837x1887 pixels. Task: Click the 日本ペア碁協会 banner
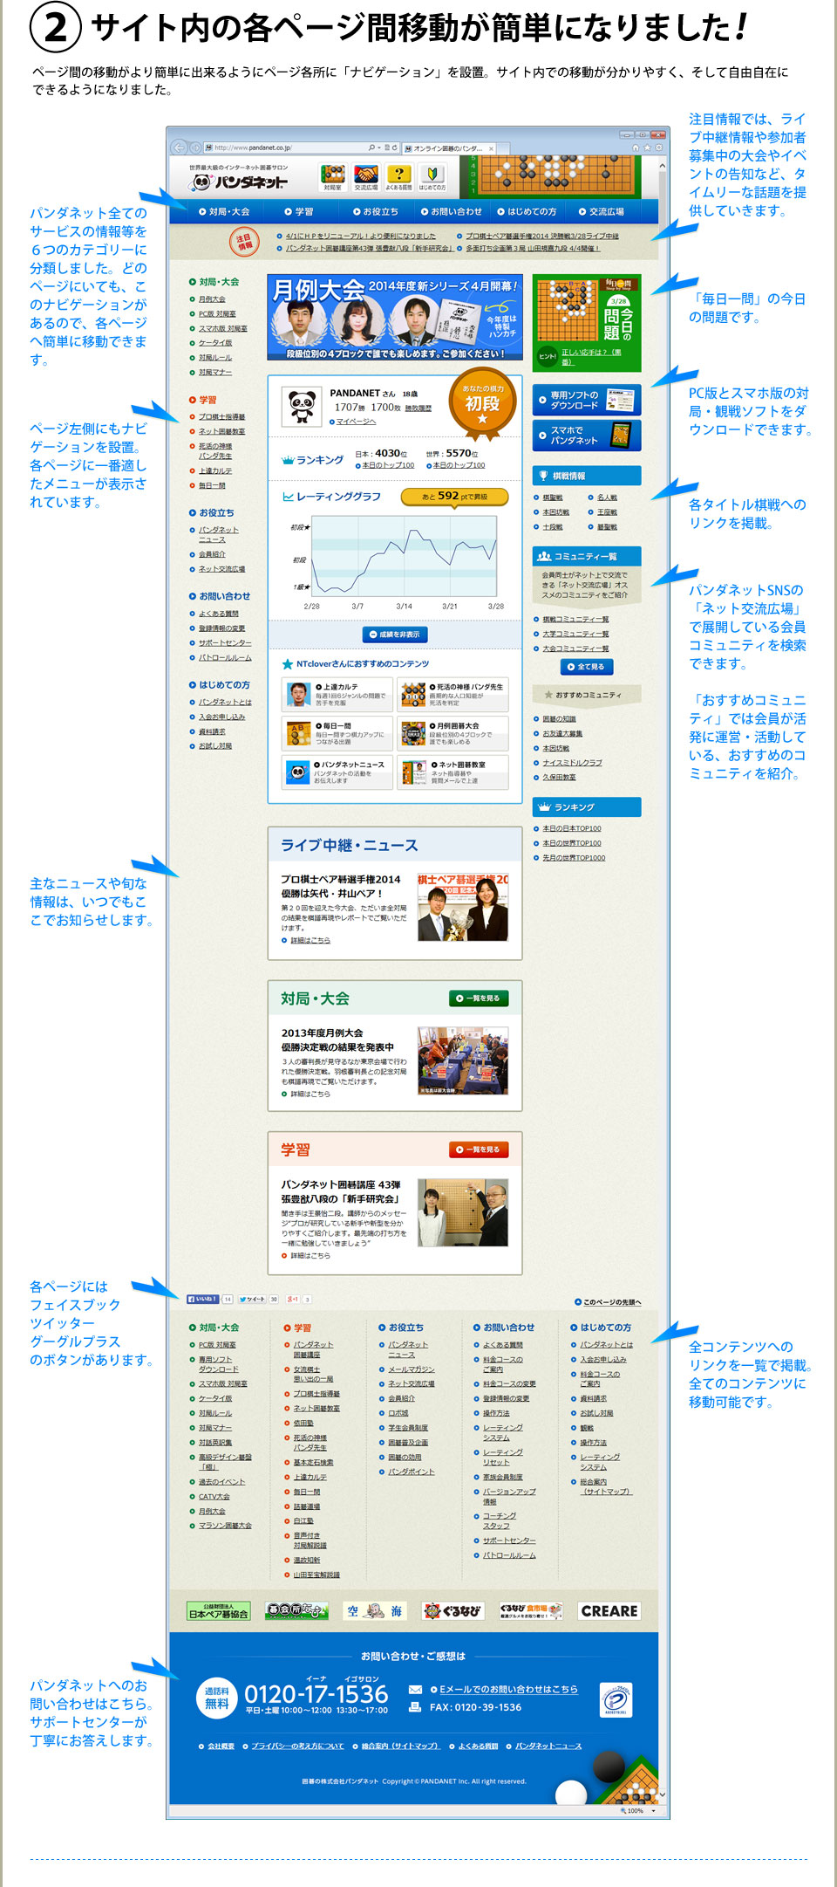pyautogui.click(x=219, y=1611)
